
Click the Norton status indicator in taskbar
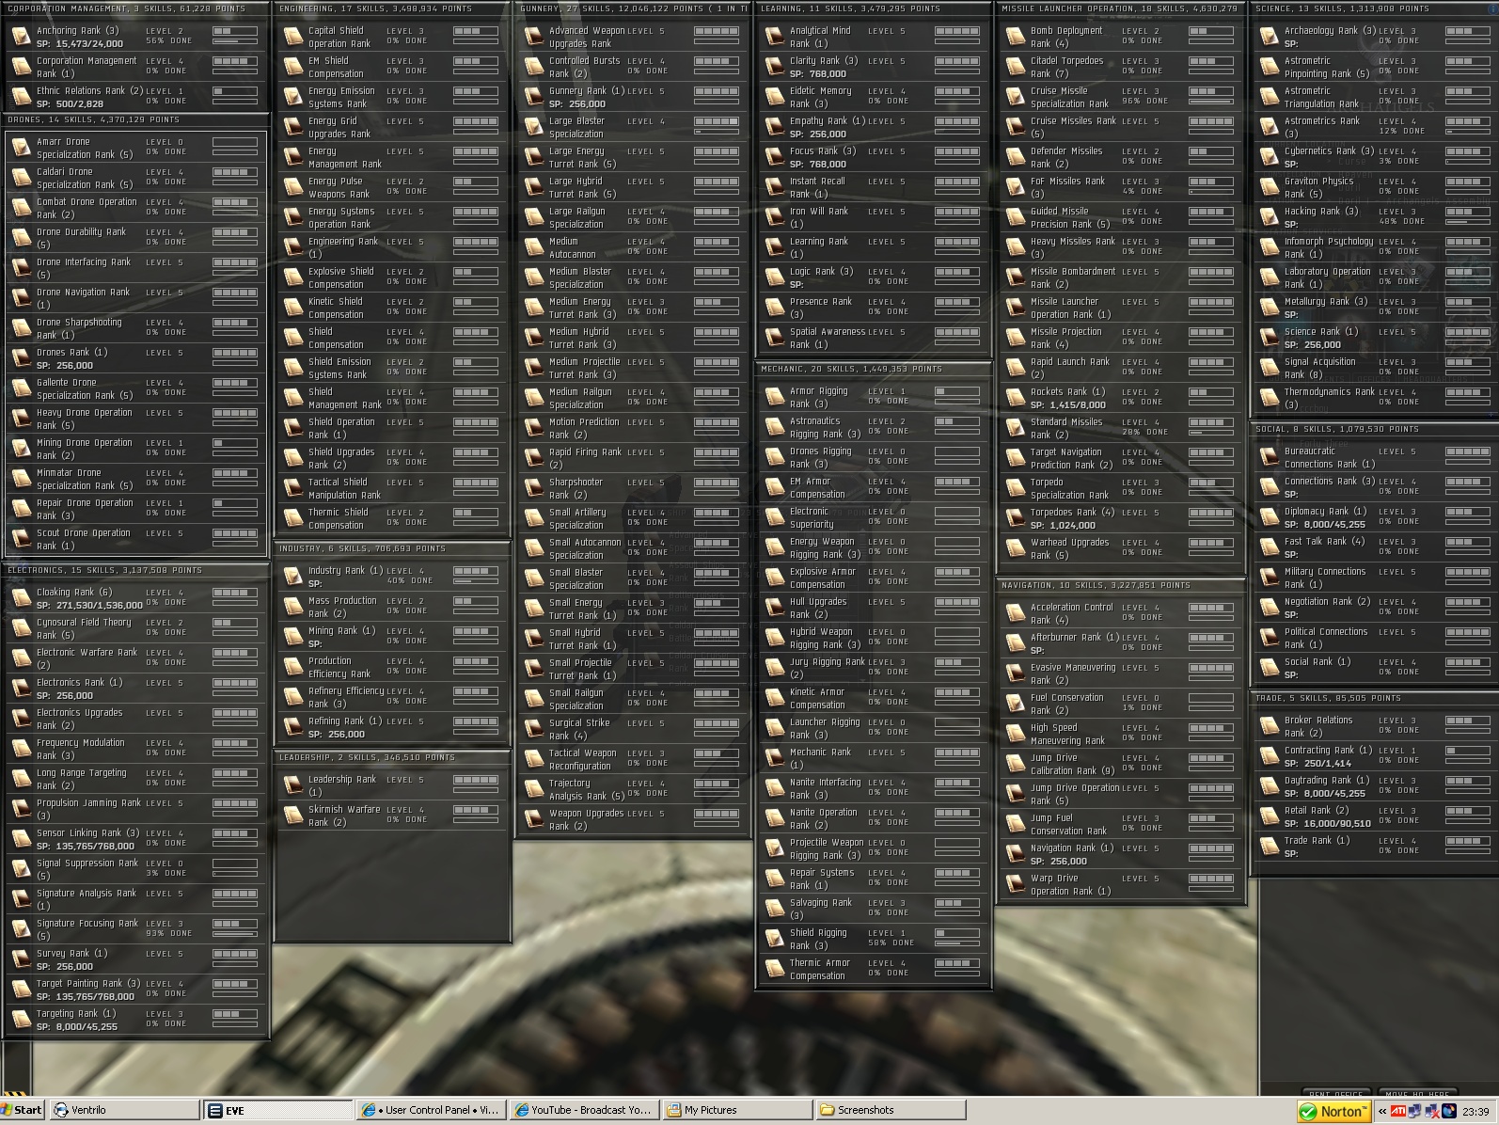(x=1333, y=1111)
